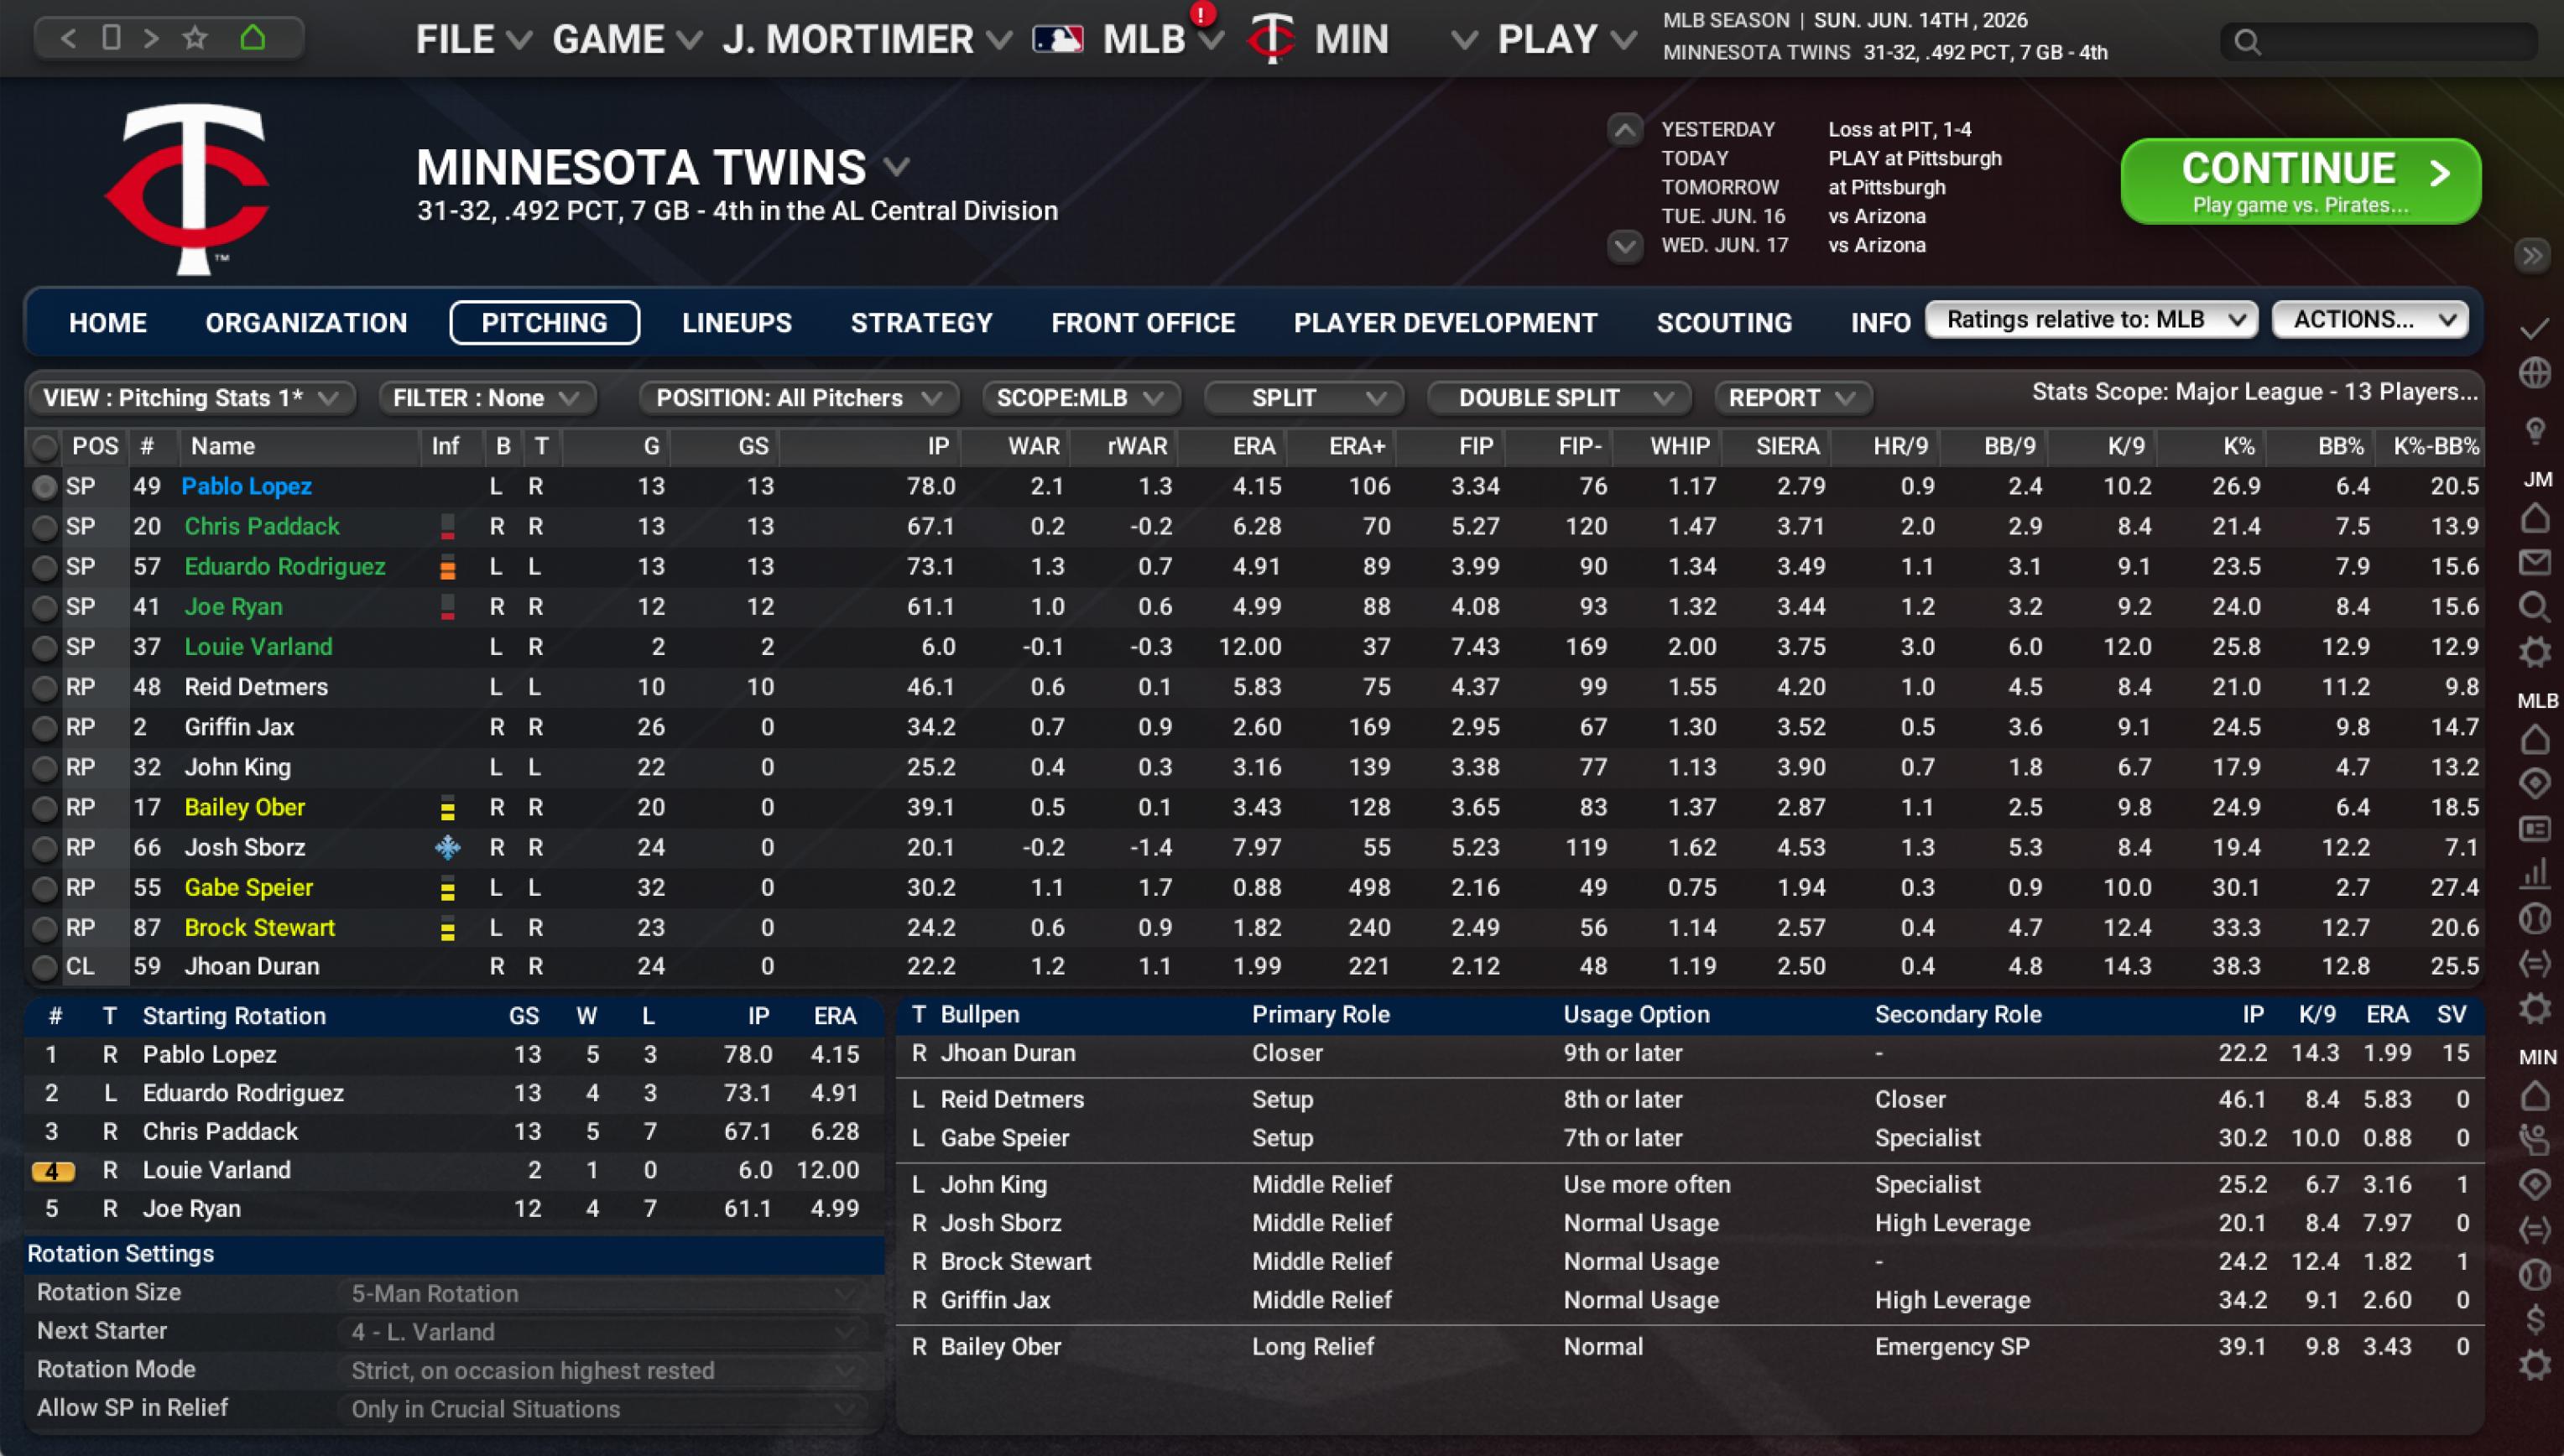Screen dimensions: 2564x1456
Task: Click the baseball icon under MLB section
Action: click(2535, 918)
